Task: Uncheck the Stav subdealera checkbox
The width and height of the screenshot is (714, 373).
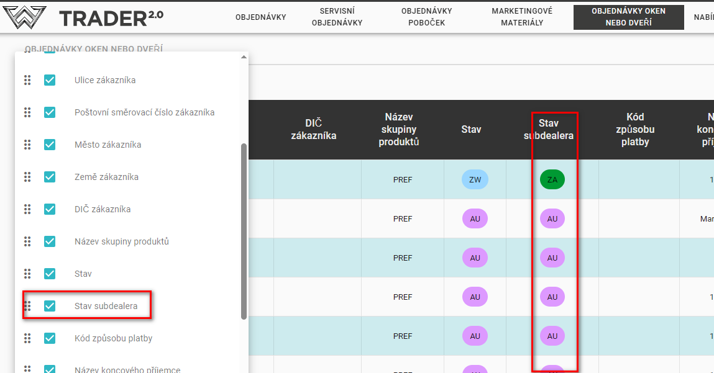Action: [x=50, y=306]
